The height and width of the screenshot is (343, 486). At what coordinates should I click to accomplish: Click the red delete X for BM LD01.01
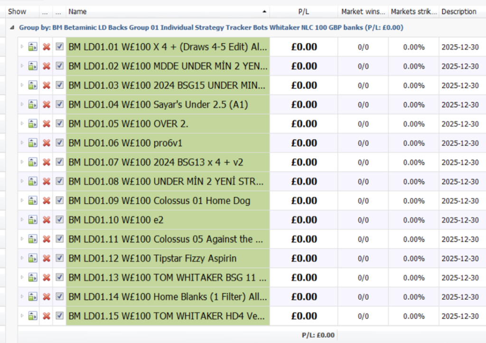[47, 47]
